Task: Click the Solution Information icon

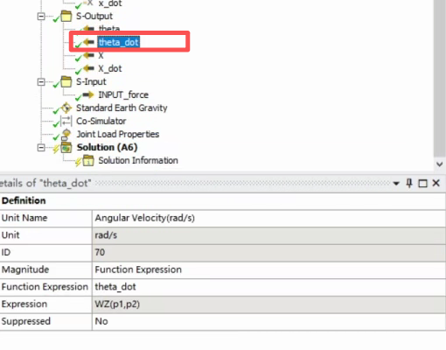Action: pos(88,161)
